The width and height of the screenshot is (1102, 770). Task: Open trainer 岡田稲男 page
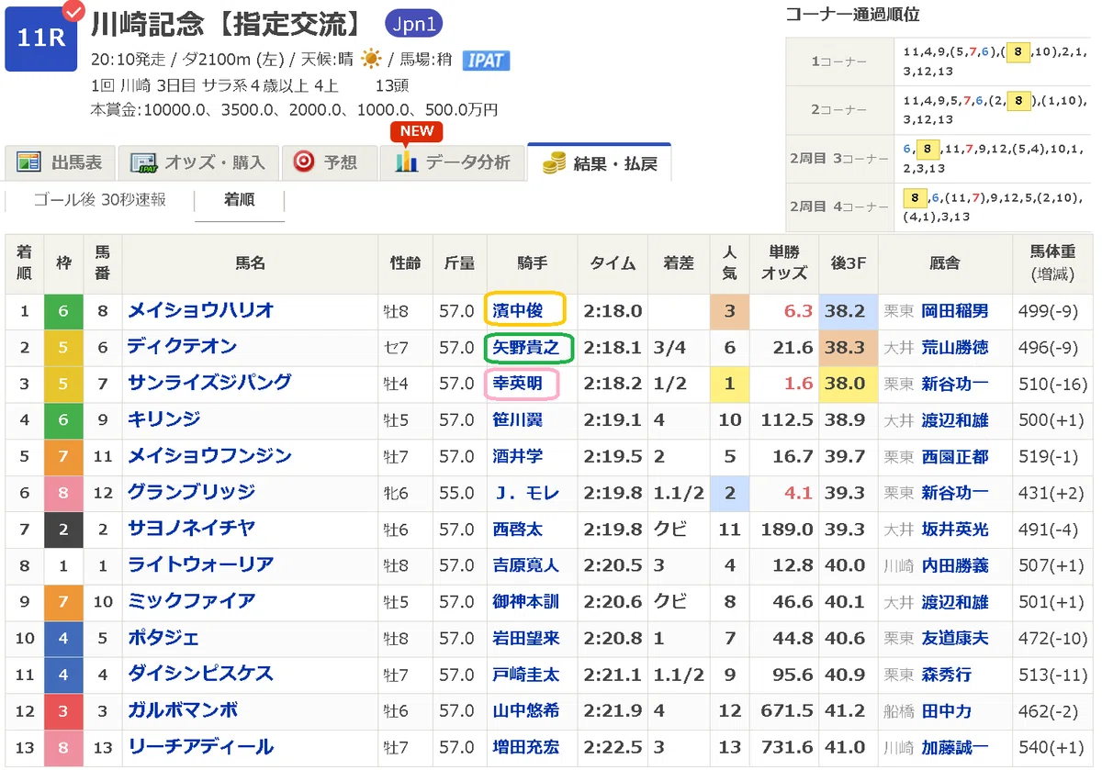tap(955, 311)
